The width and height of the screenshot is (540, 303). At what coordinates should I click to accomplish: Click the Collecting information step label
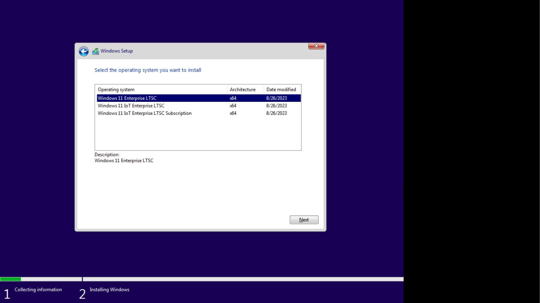click(38, 289)
